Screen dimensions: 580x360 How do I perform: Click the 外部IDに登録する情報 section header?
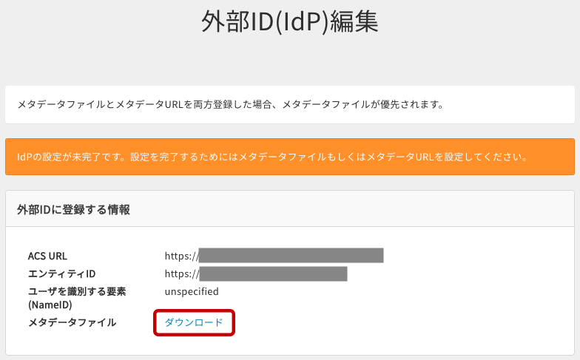[x=73, y=210]
